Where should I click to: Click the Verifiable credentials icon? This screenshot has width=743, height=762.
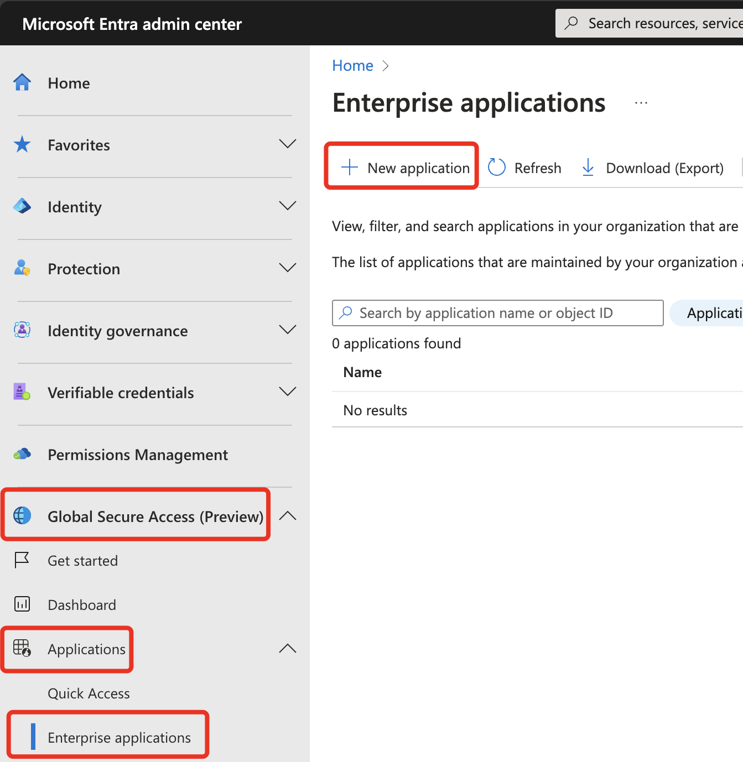pos(22,392)
